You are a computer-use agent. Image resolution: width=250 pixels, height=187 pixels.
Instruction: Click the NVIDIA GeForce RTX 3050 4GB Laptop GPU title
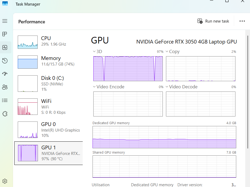[187, 42]
